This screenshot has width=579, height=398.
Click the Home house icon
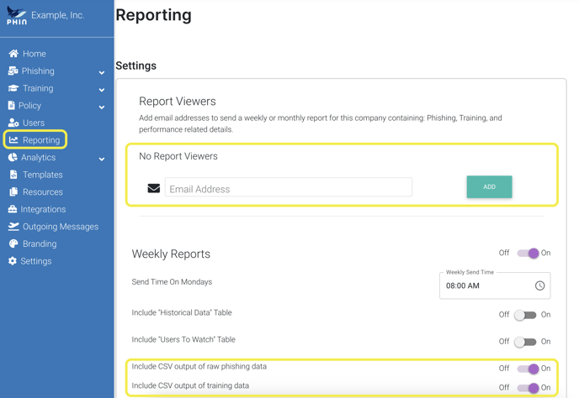tap(13, 54)
